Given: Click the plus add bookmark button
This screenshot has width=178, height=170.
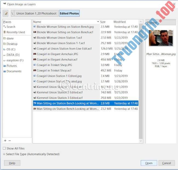Looking at the screenshot, I should point(5,141).
